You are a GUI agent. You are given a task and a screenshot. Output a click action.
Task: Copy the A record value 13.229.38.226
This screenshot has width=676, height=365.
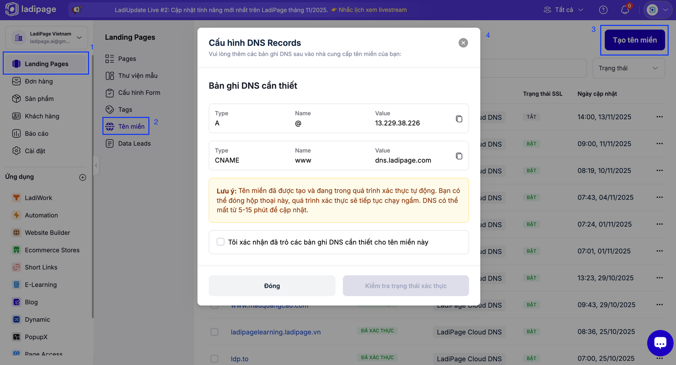(x=459, y=119)
